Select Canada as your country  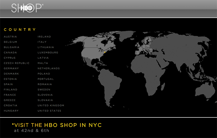click(10, 53)
